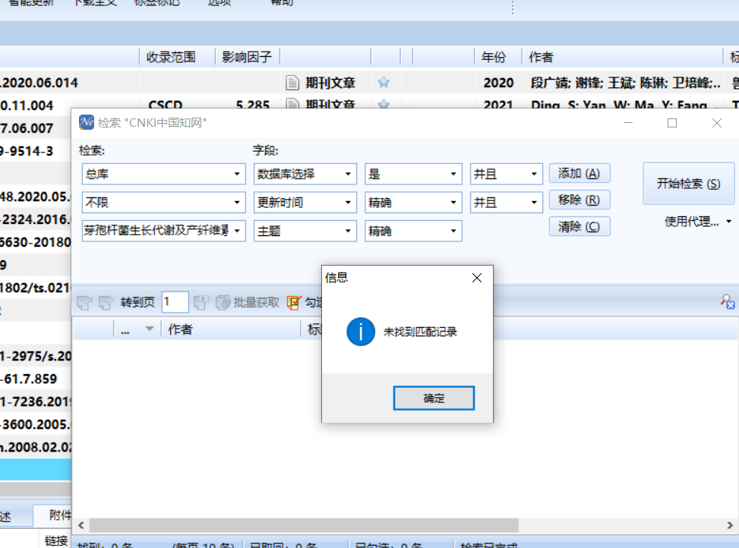
Task: Open the 并且 dropdown in second row
Action: coord(534,203)
